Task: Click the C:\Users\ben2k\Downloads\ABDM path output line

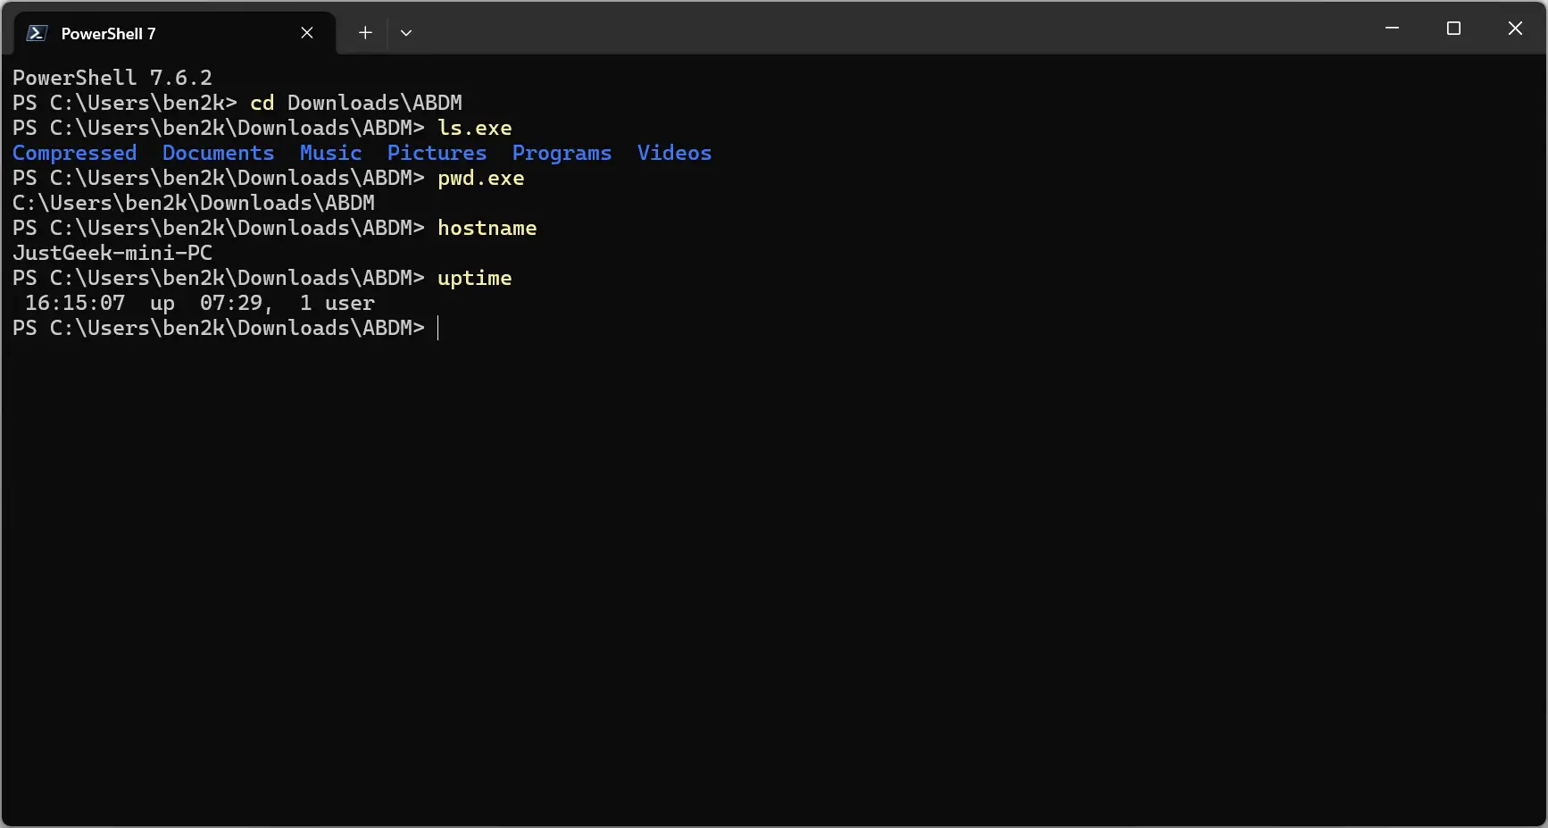Action: [x=194, y=204]
